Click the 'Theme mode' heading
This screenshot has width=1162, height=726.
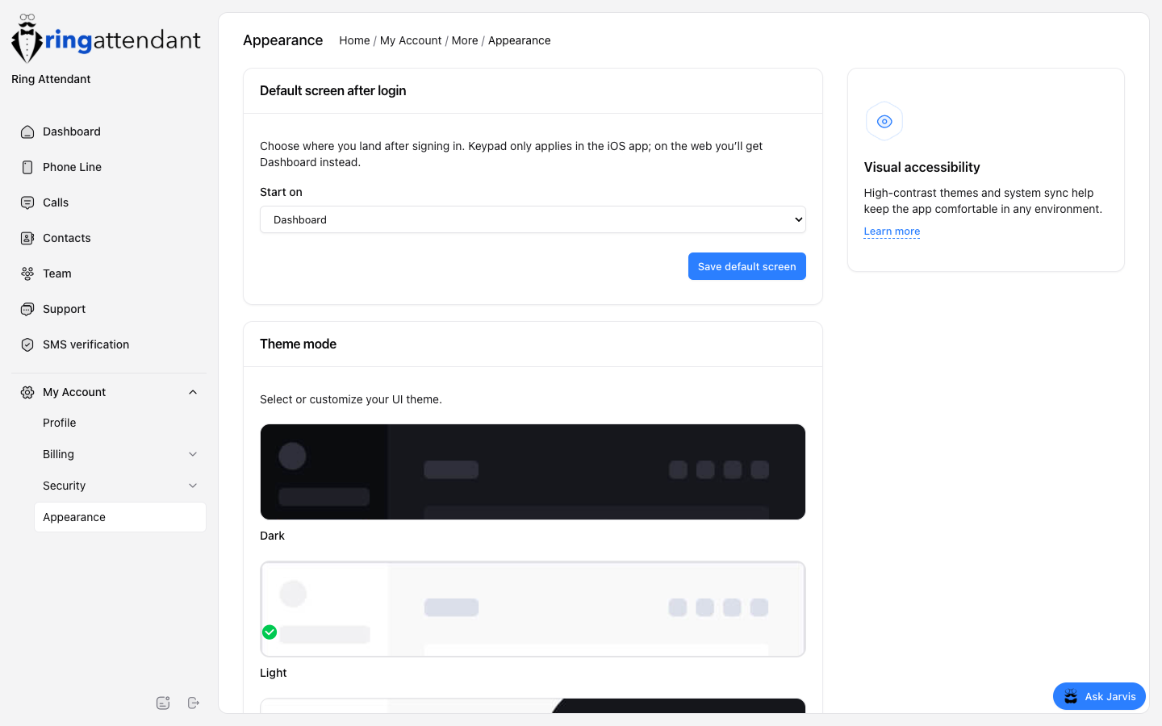click(298, 344)
